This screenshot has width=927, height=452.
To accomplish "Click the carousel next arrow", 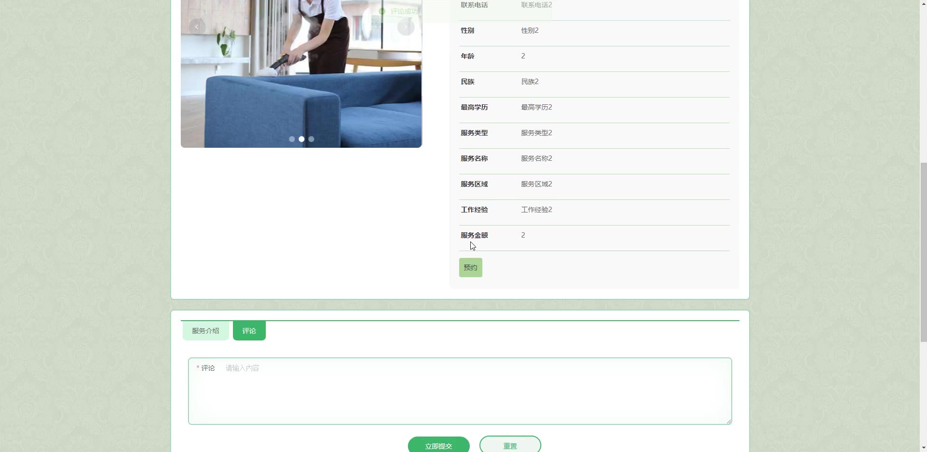I will coord(406,27).
